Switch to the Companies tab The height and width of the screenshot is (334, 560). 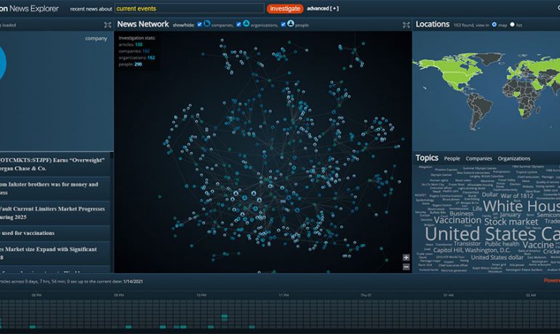479,158
